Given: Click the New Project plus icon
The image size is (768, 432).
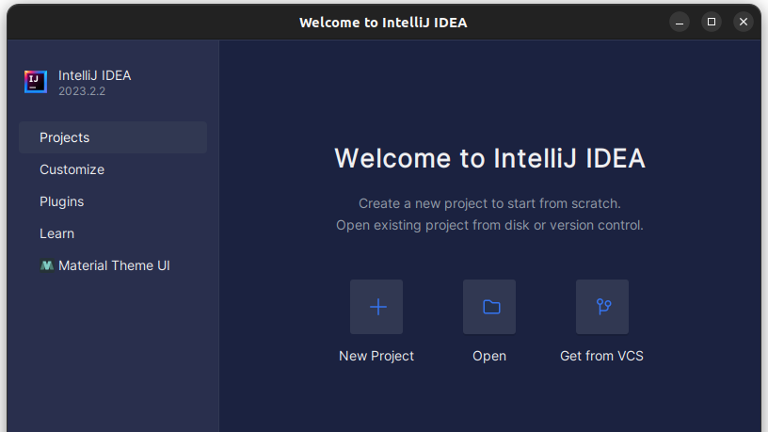Looking at the screenshot, I should click(x=376, y=307).
